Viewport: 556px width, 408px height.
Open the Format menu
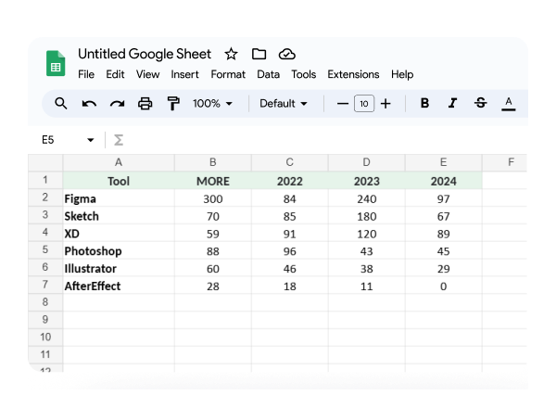coord(228,74)
